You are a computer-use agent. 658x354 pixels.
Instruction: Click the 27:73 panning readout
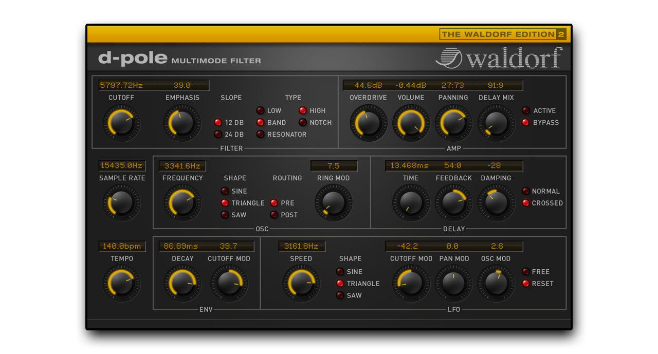pos(453,85)
